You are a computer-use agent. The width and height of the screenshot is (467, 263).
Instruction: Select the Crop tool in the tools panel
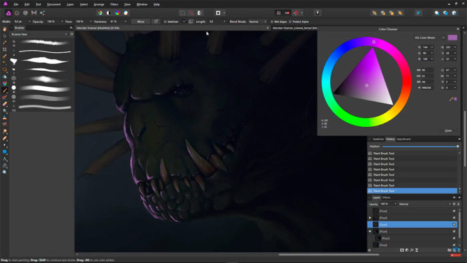5,49
